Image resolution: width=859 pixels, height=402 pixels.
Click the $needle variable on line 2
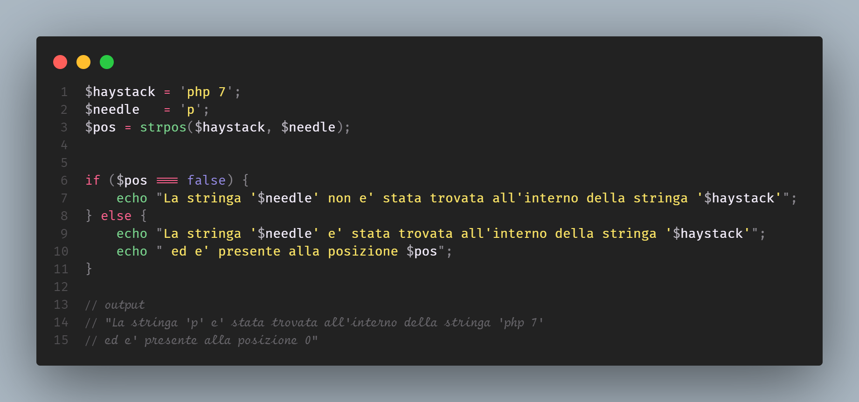(x=112, y=110)
